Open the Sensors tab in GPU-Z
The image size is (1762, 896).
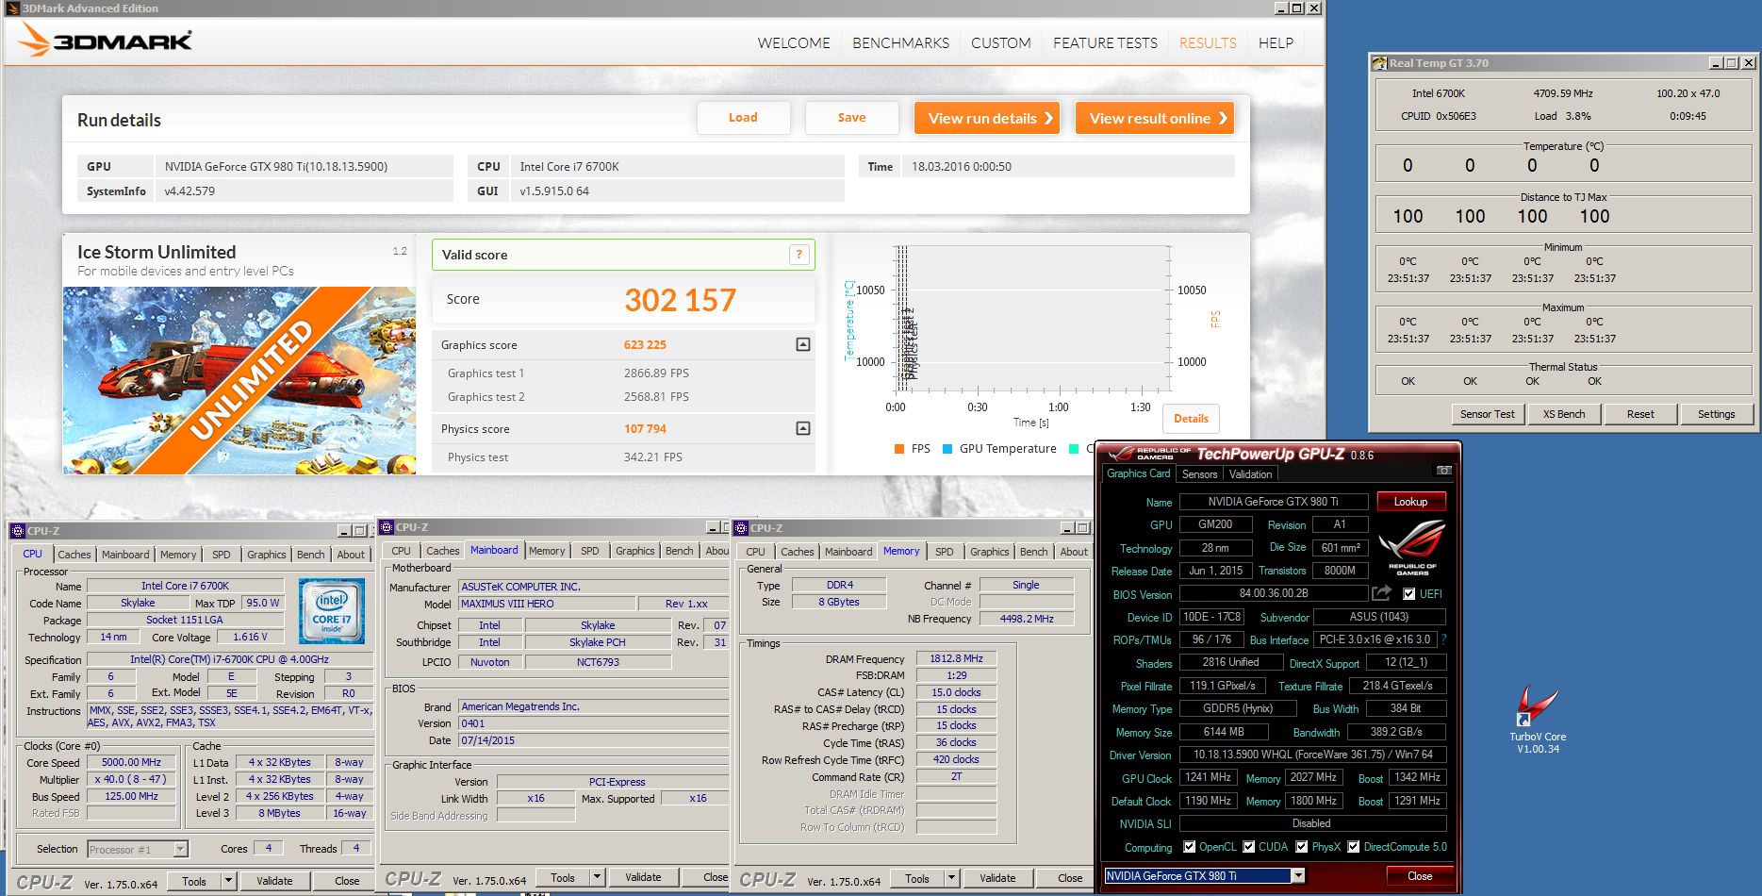coord(1199,474)
